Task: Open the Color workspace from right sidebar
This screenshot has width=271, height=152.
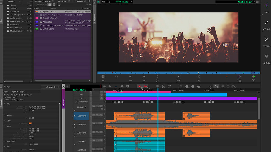Action: 266,25
